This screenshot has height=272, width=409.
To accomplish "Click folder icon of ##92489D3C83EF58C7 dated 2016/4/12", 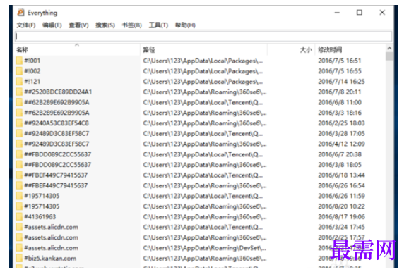I will 19,144.
